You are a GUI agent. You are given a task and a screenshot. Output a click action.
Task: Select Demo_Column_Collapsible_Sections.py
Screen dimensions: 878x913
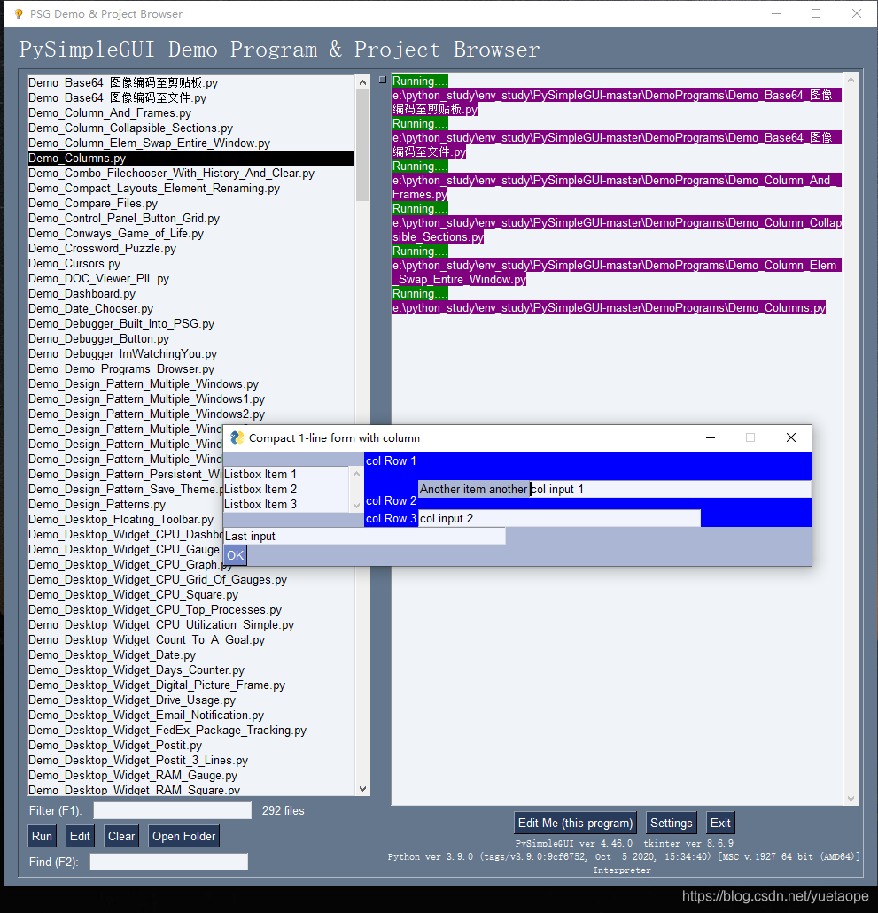coord(191,128)
